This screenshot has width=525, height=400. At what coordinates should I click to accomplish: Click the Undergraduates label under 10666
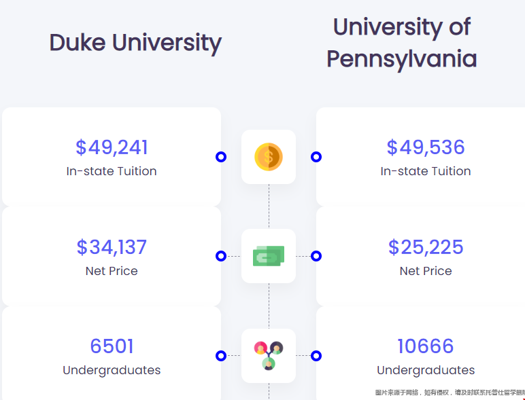(426, 370)
